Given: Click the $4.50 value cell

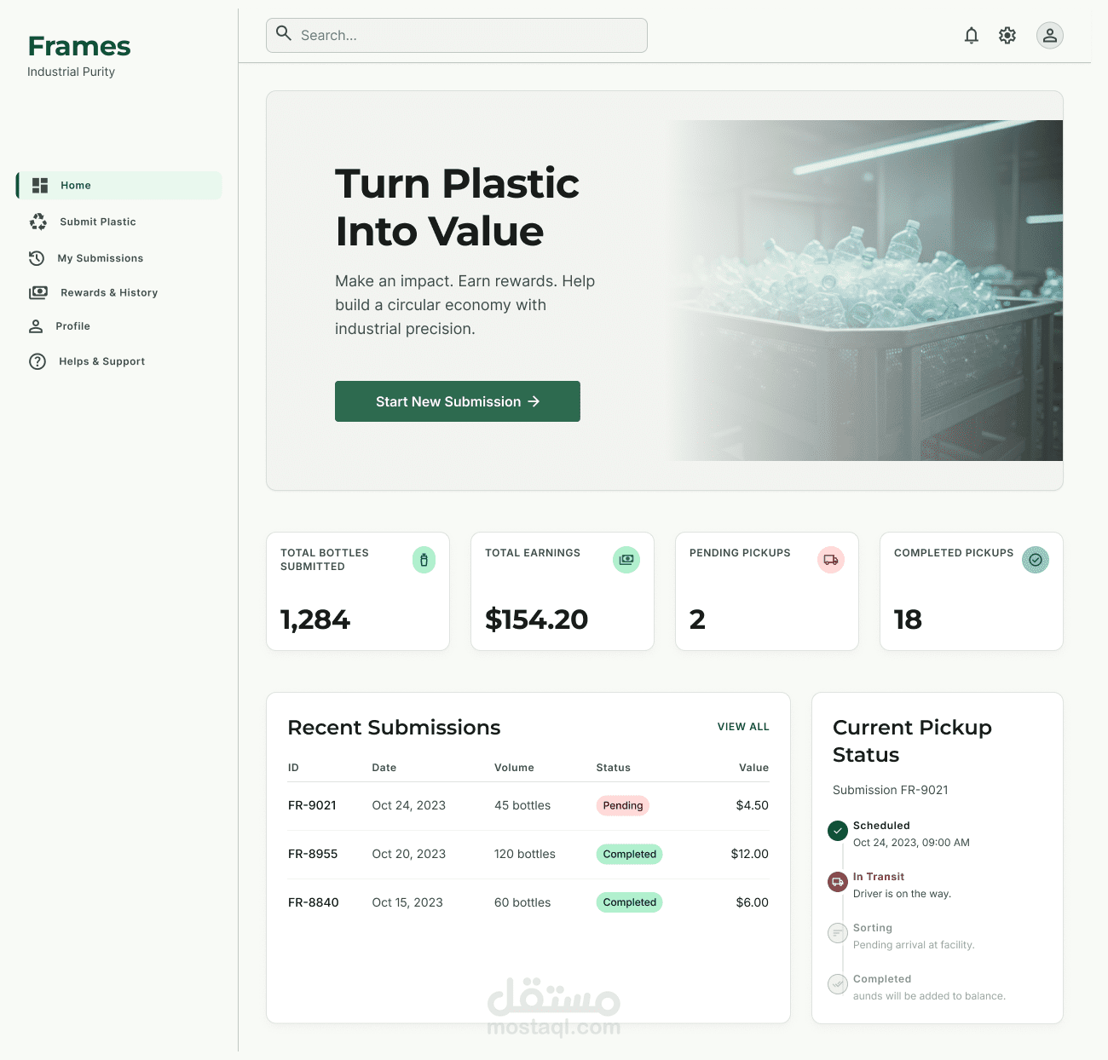Looking at the screenshot, I should 753,805.
